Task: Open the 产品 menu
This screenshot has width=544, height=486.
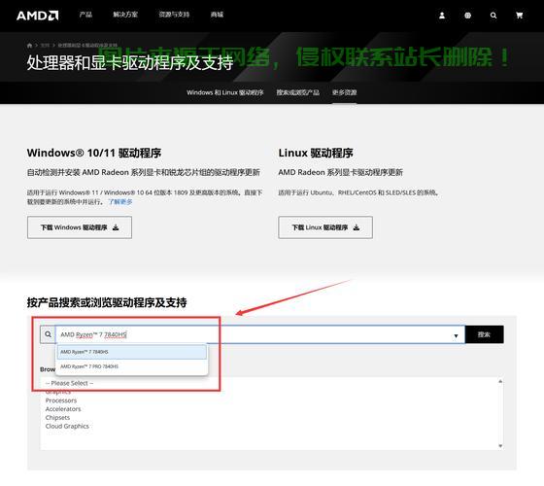Action: click(85, 15)
